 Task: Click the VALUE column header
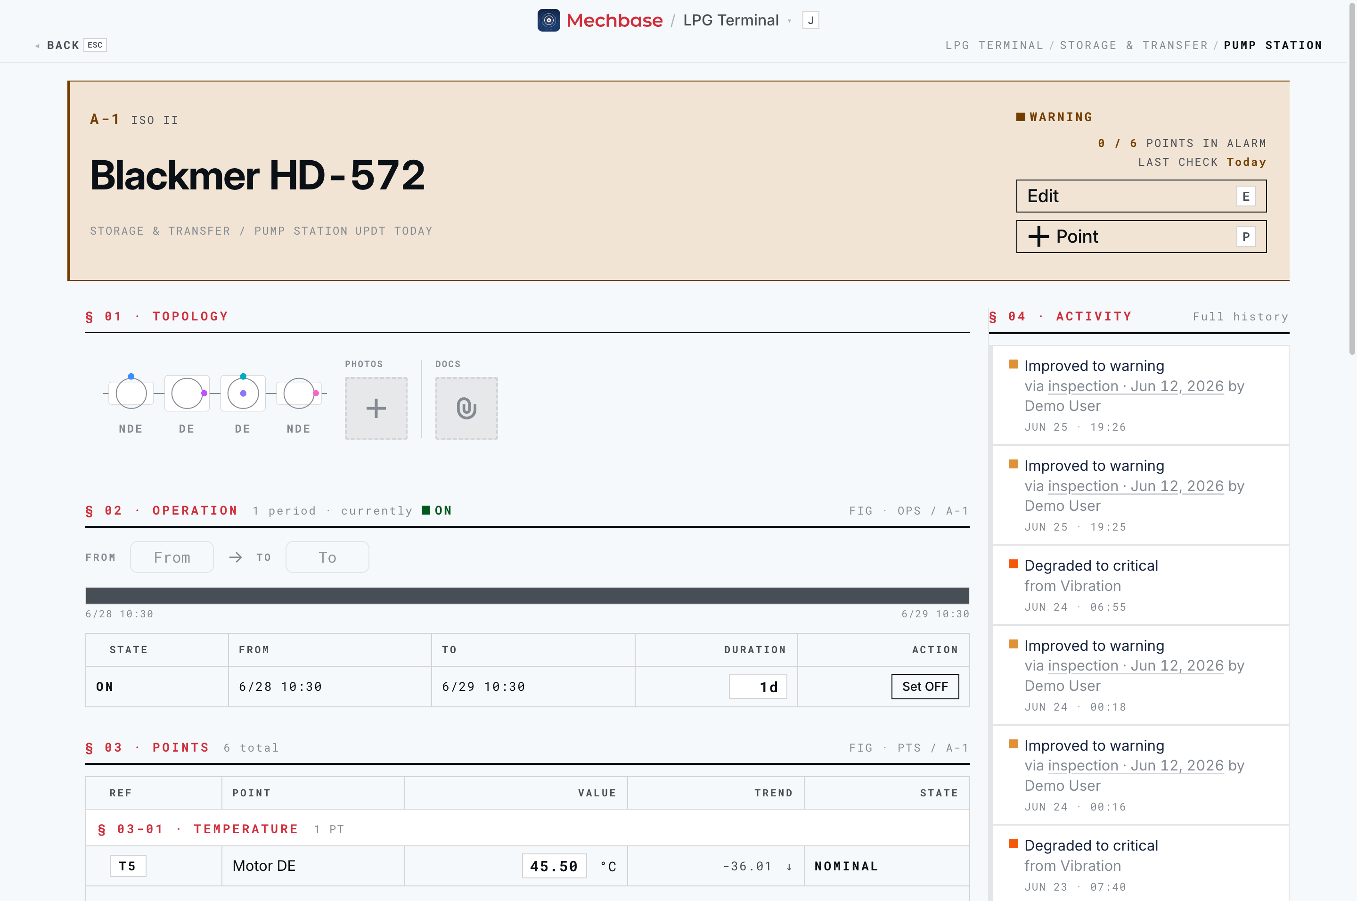click(x=597, y=793)
